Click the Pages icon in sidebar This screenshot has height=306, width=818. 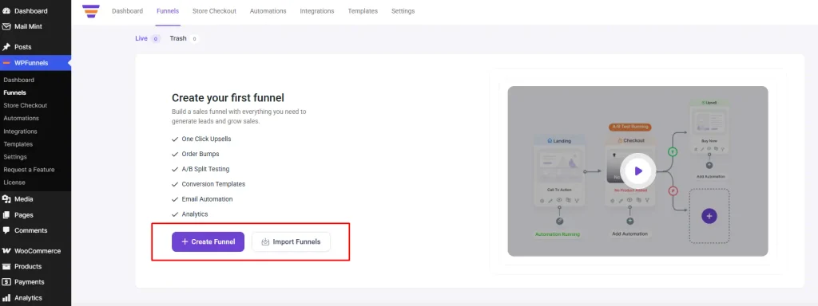[6, 214]
